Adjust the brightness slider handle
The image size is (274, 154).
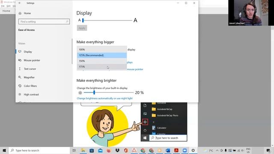point(94,92)
